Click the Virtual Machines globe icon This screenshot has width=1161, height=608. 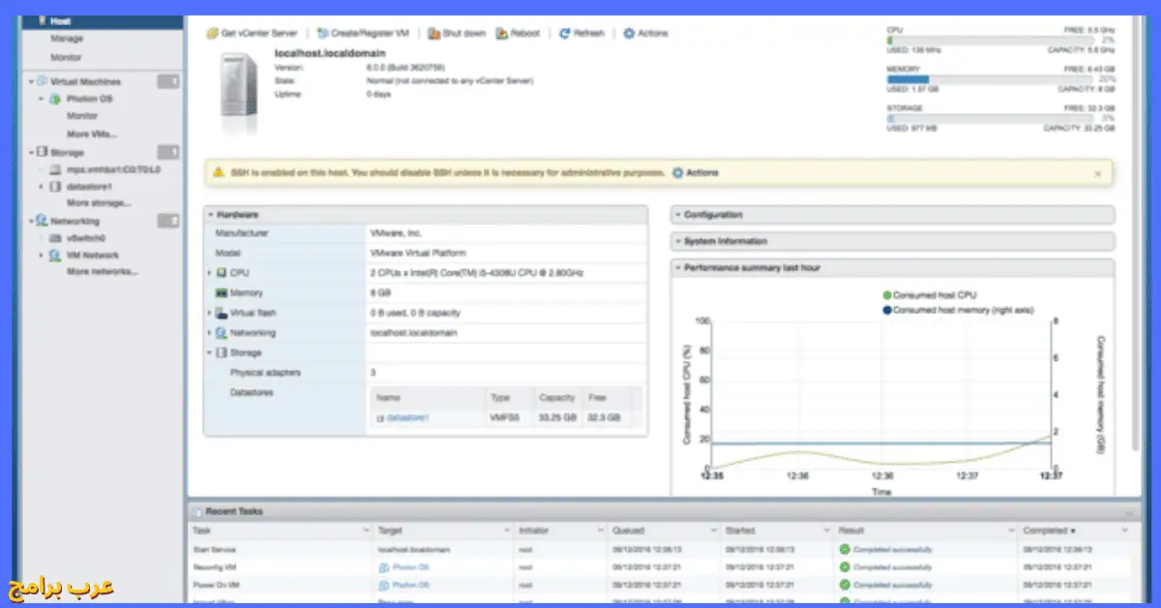[x=42, y=82]
